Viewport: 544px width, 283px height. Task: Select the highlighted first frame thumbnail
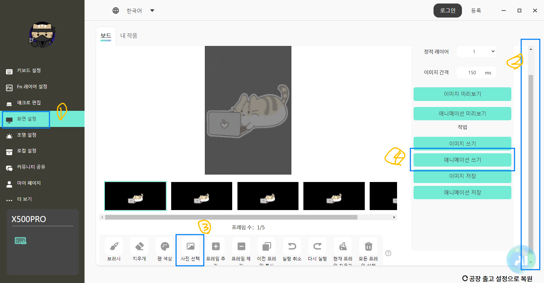tap(135, 196)
